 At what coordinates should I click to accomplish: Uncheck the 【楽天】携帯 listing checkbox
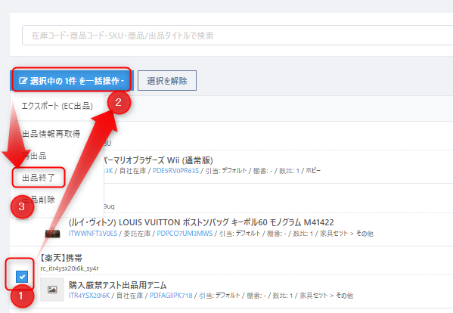pyautogui.click(x=22, y=276)
